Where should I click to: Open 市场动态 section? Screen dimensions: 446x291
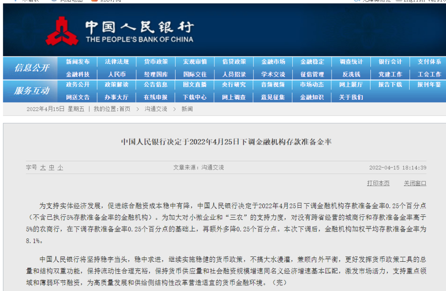pyautogui.click(x=312, y=84)
